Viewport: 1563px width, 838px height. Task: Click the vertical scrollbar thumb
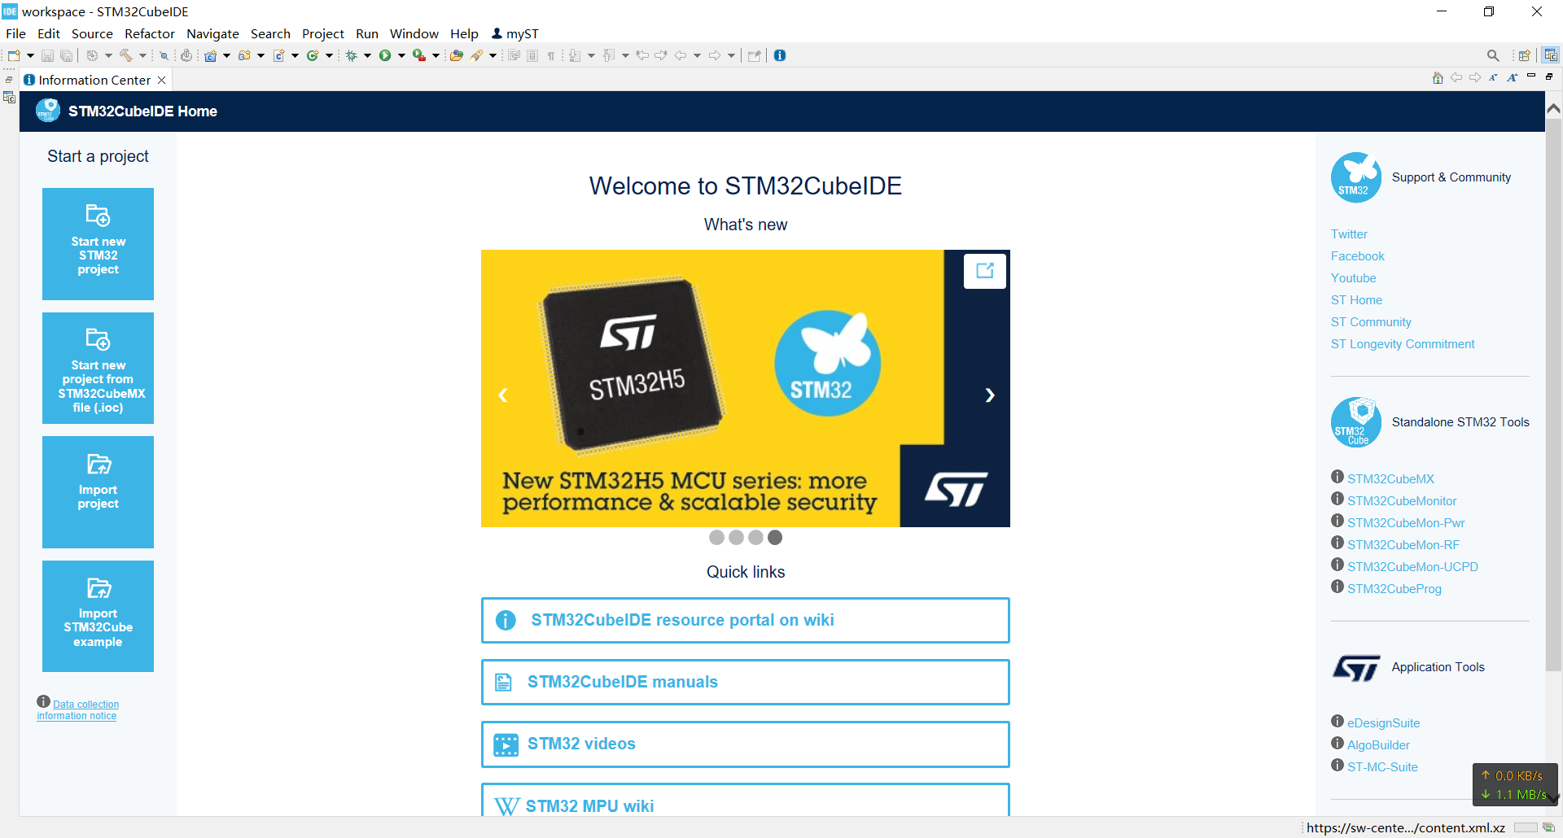1553,395
